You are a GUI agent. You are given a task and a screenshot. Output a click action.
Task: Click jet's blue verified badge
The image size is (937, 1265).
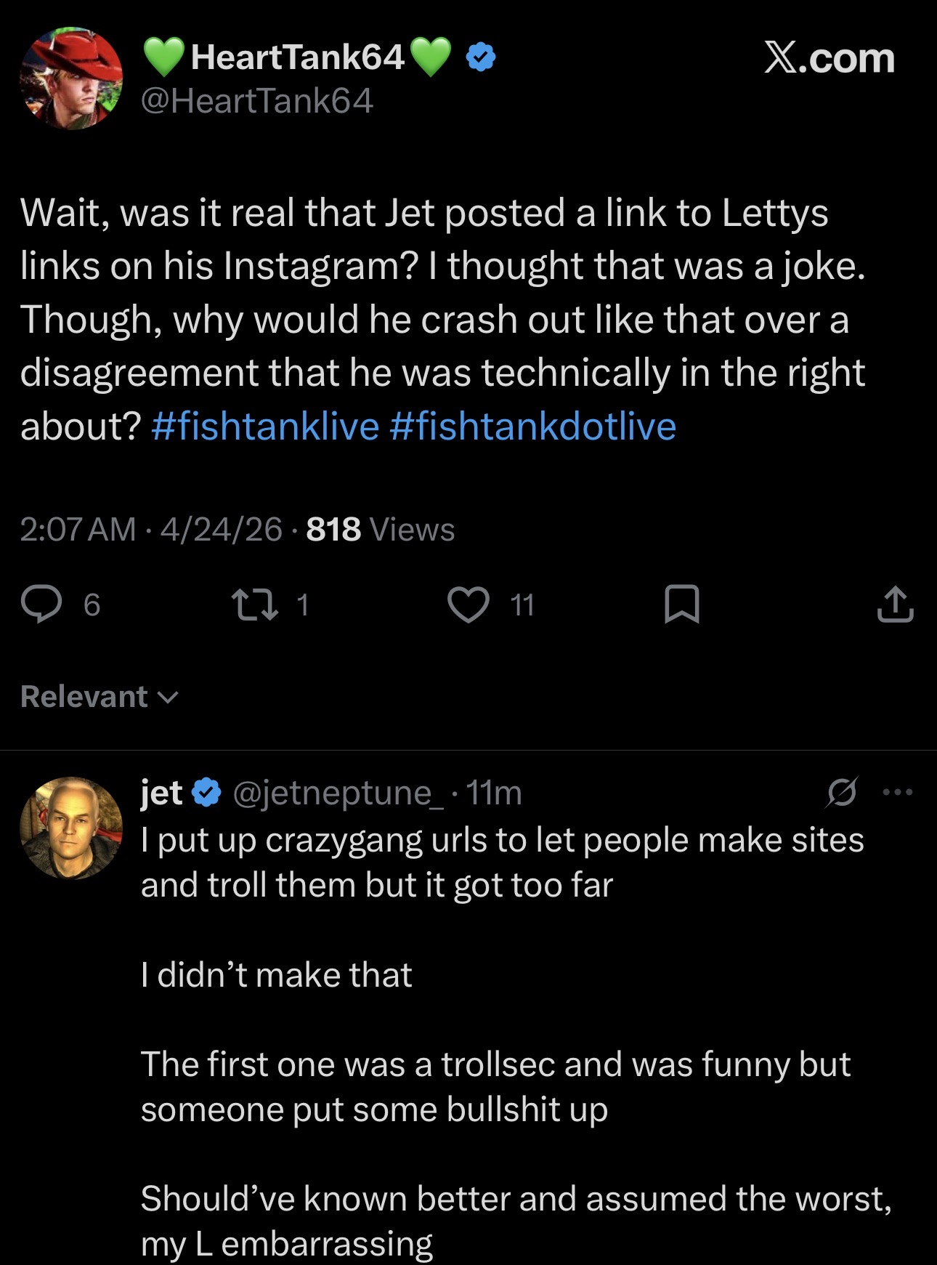tap(207, 792)
